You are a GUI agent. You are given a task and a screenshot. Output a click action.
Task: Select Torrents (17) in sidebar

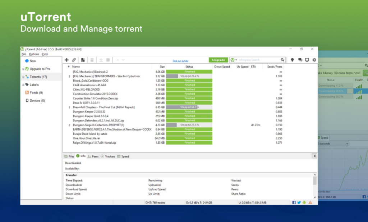38,77
